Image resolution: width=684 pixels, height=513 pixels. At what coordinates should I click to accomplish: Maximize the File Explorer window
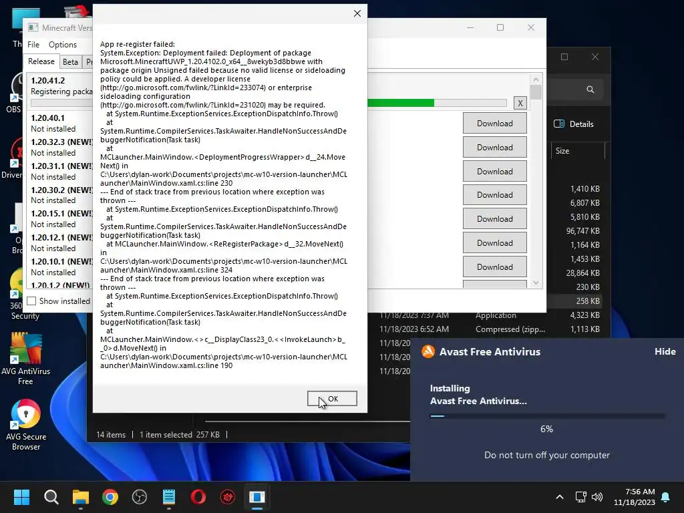pyautogui.click(x=564, y=57)
